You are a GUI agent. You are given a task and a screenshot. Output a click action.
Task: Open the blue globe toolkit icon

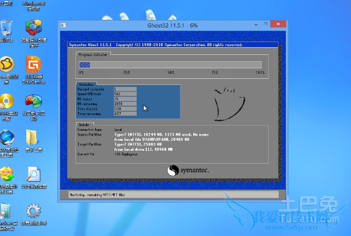click(6, 138)
